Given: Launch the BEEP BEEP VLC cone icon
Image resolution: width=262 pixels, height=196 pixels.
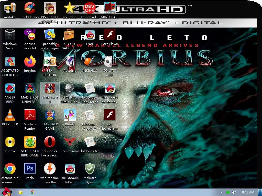Looking at the screenshot, I should pyautogui.click(x=10, y=115).
